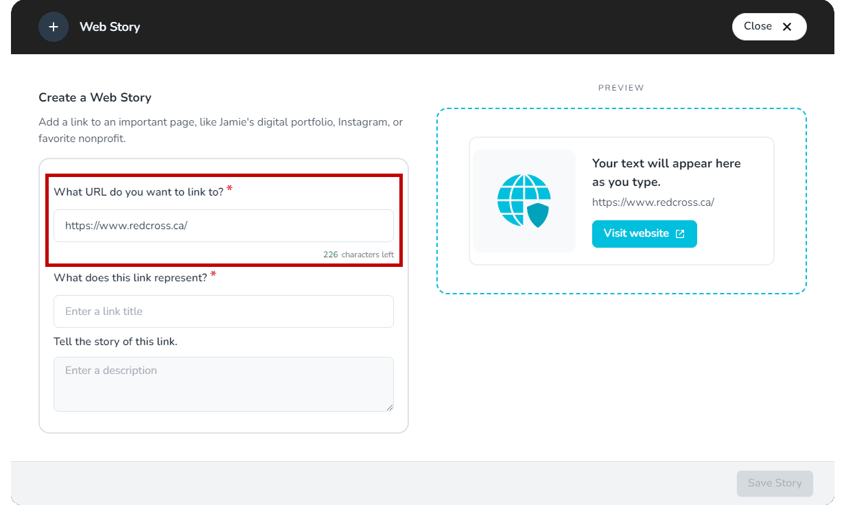Click the Close button label
Screen dimensions: 844x505
(x=758, y=26)
